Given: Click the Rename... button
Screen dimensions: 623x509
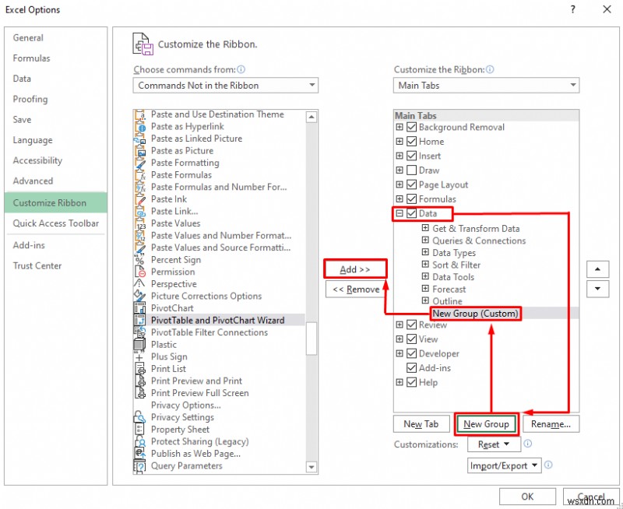Looking at the screenshot, I should (551, 424).
